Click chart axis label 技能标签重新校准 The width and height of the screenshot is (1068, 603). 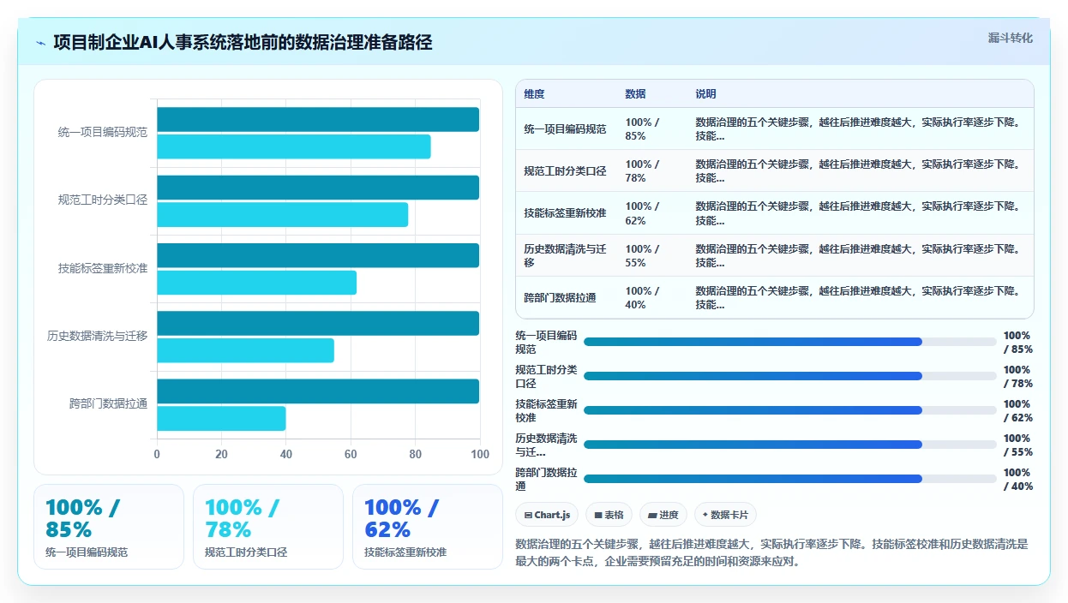point(103,268)
